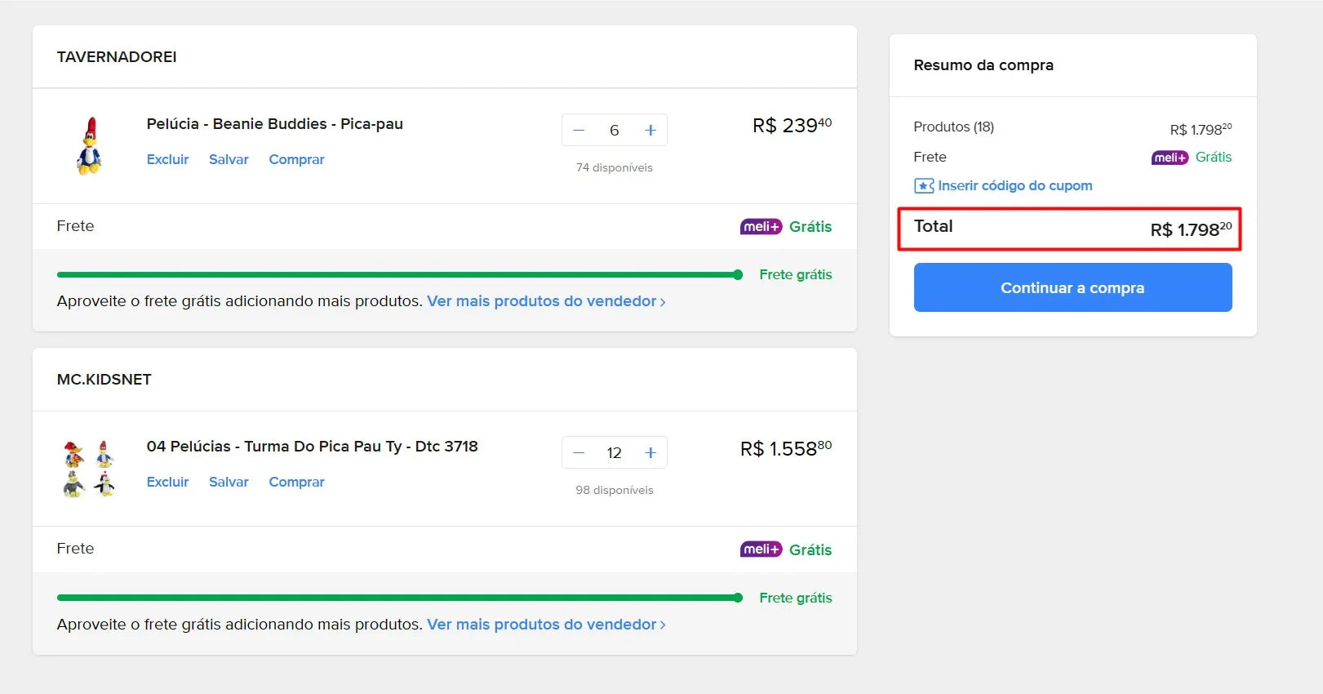Click TAVERNADOREI free shipping progress bar
Screen dimensions: 1323x694
[400, 275]
